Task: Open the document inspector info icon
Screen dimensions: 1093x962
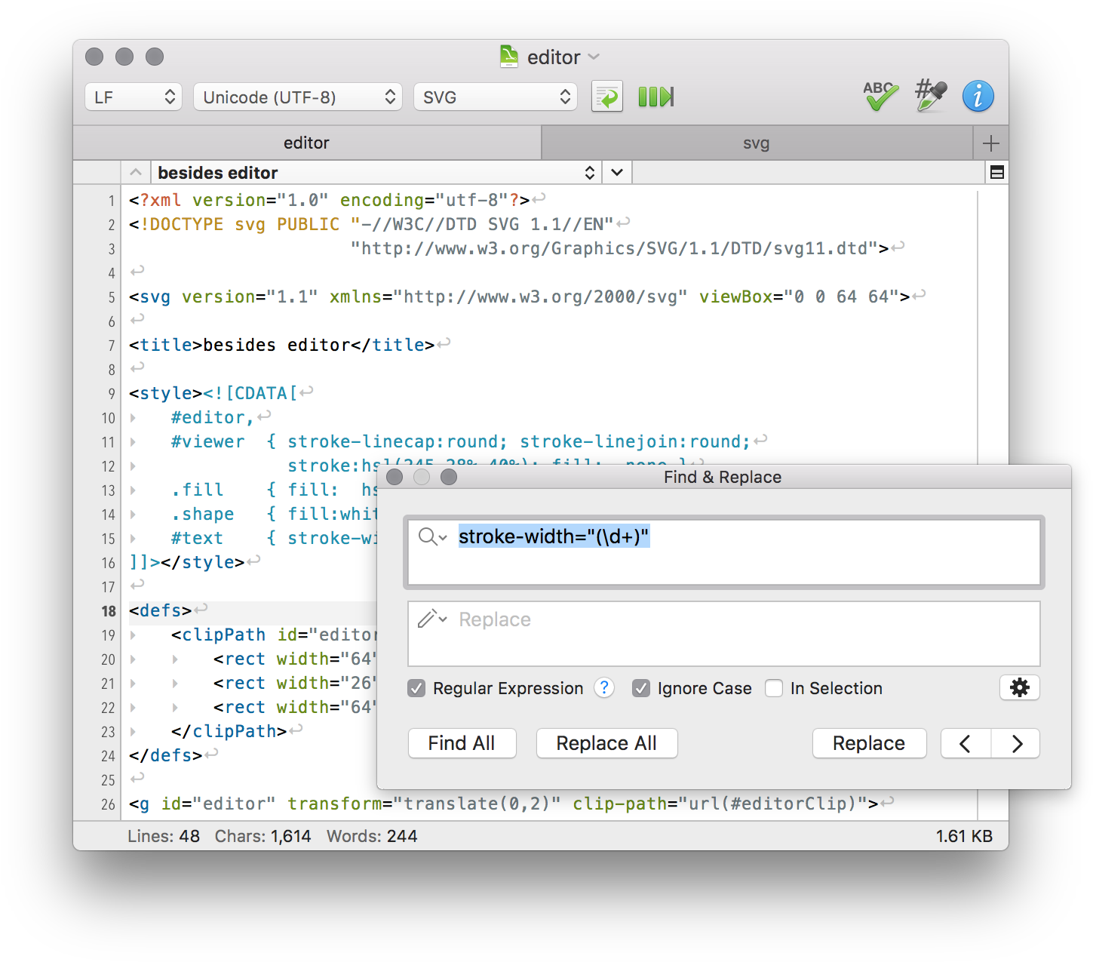Action: point(978,97)
